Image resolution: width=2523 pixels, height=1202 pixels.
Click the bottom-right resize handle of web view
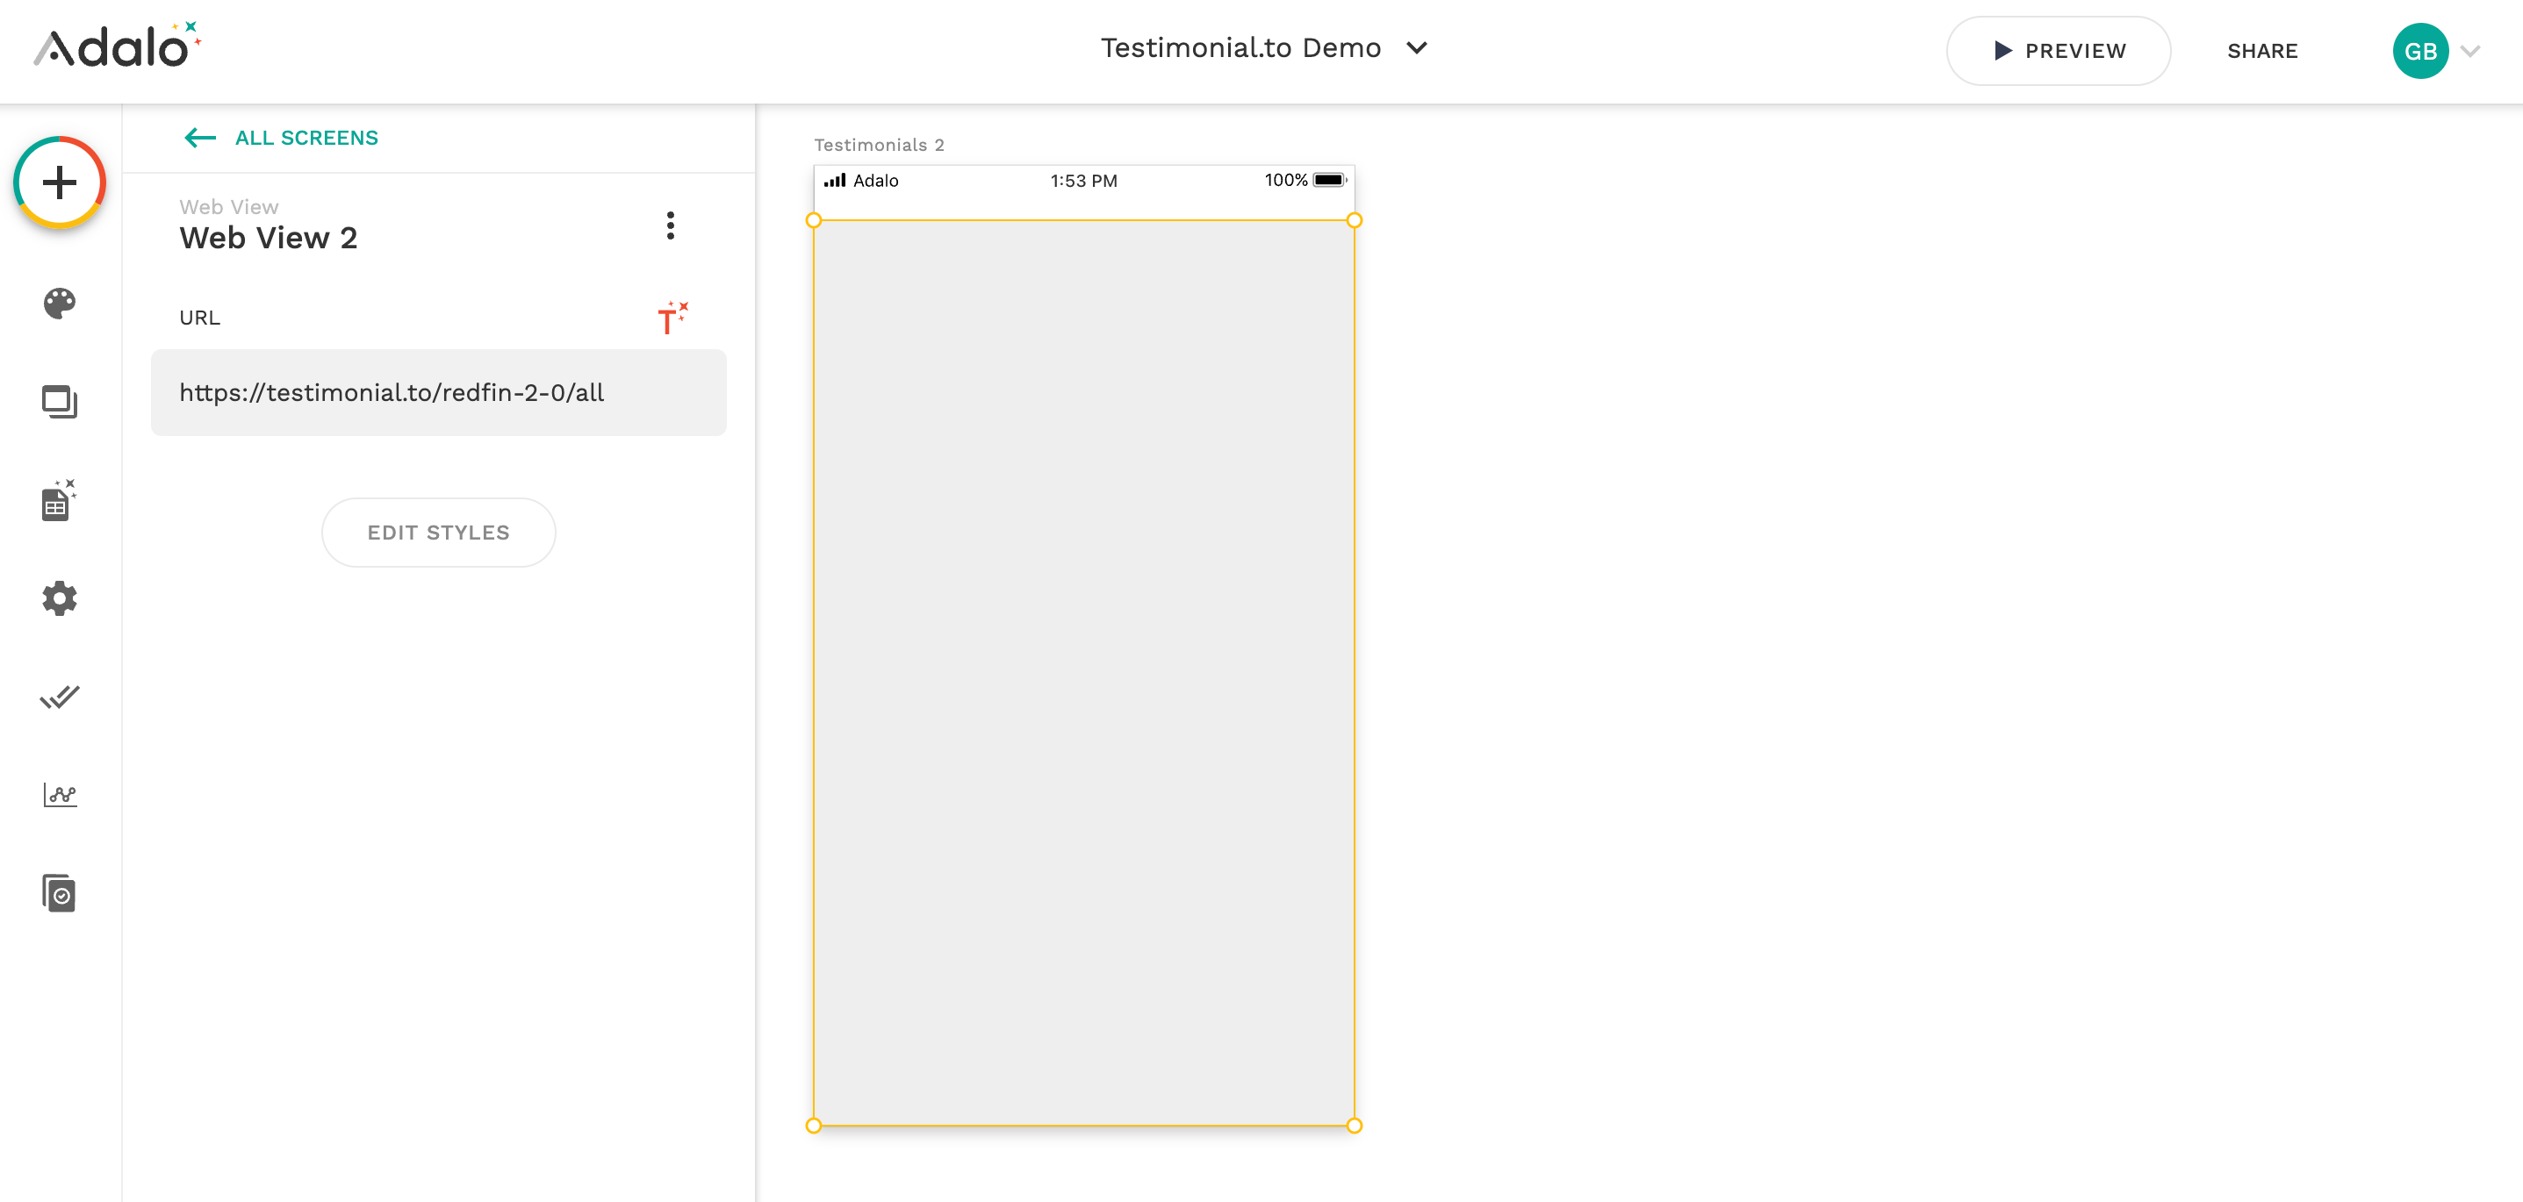1354,1126
